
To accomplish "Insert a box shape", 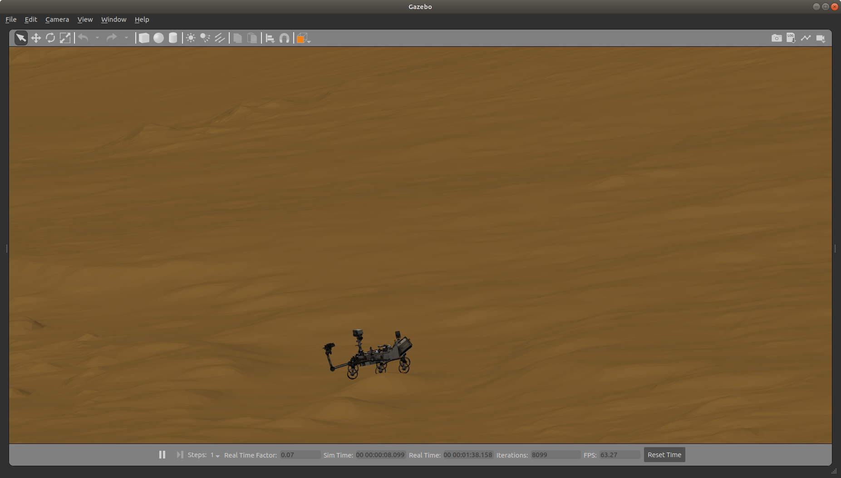I will tap(144, 38).
